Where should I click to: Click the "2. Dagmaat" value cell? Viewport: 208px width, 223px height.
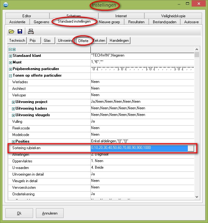tap(142, 155)
